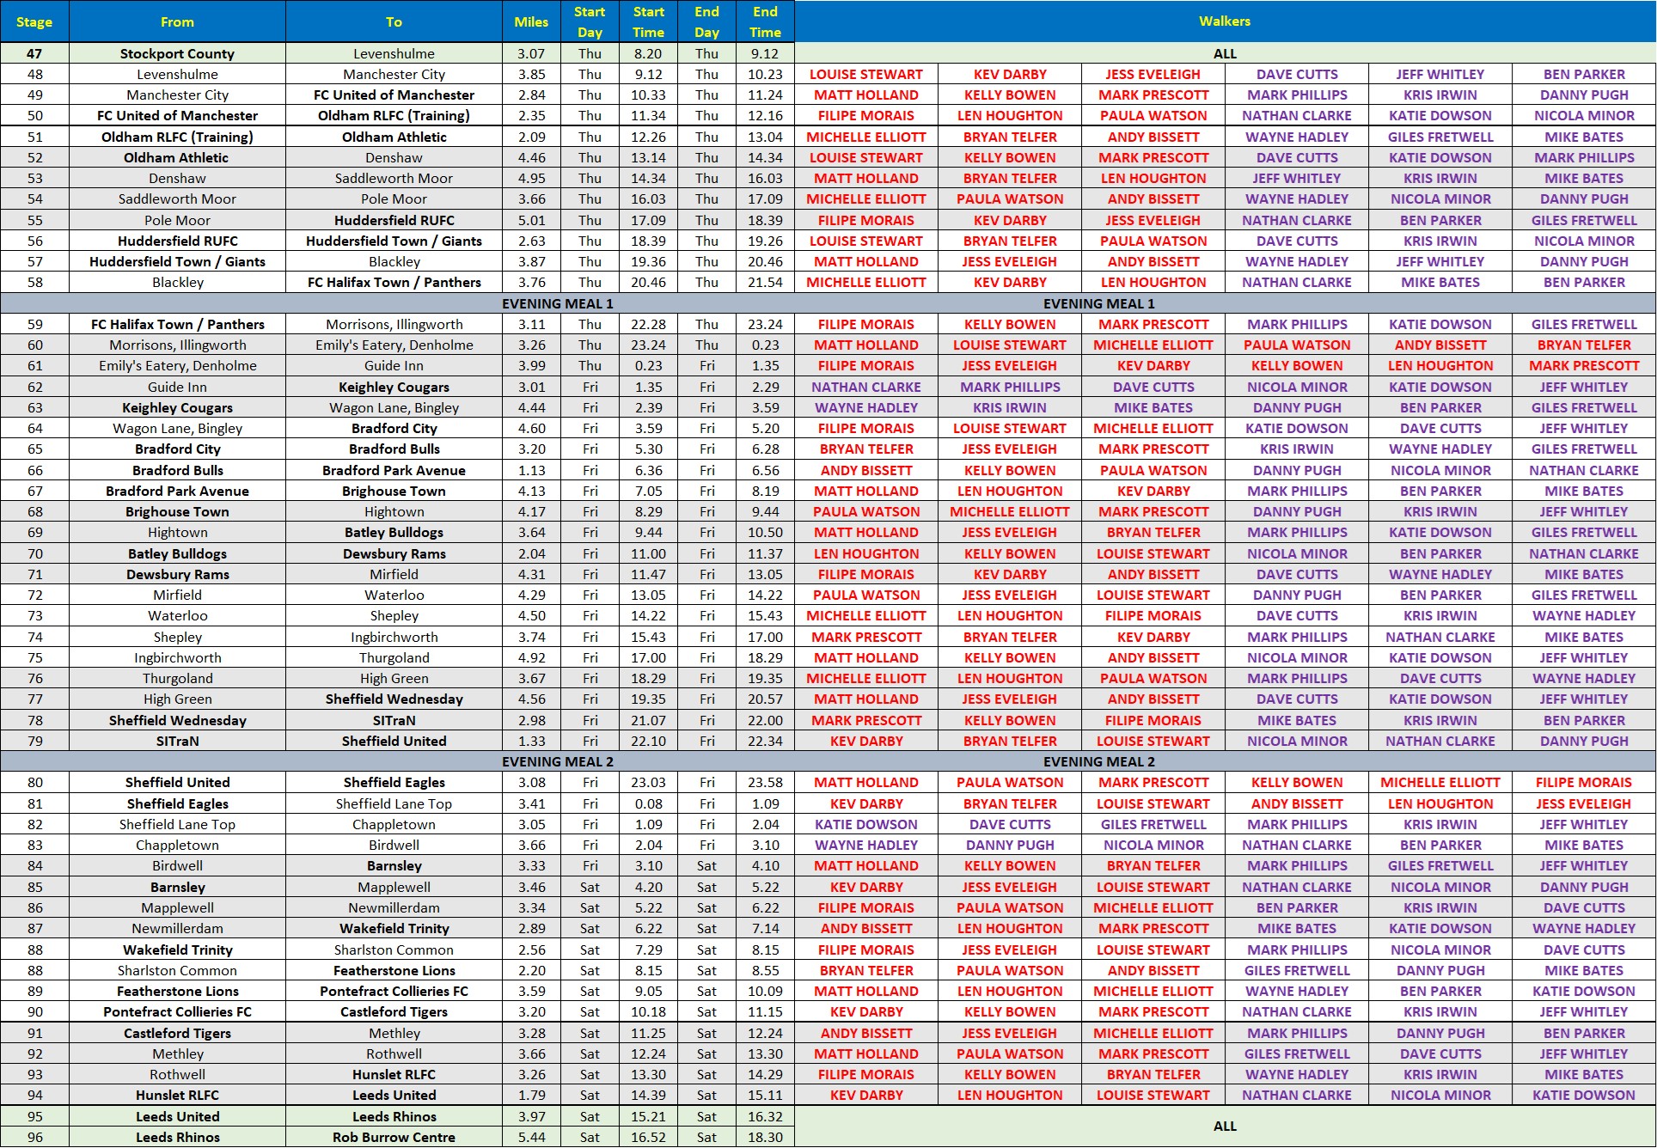Click the Wakefield Trinity destination in stage 87
1657x1148 pixels.
click(394, 928)
